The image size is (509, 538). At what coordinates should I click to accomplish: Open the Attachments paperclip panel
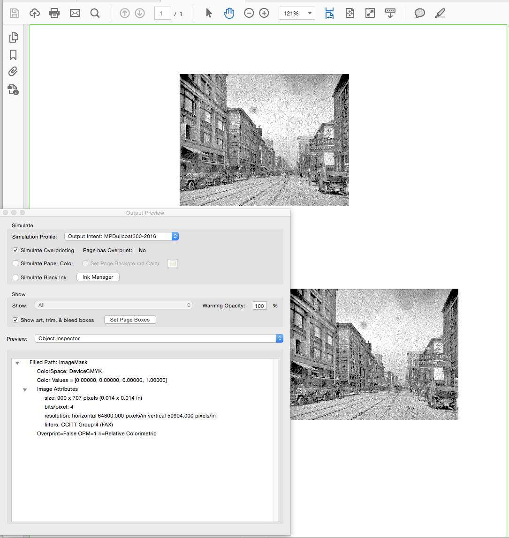point(13,72)
